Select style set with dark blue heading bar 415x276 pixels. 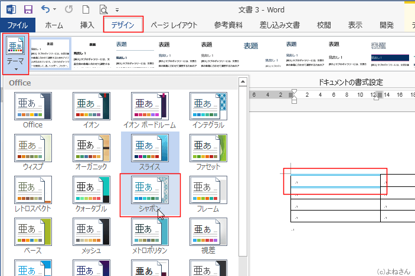point(390,54)
